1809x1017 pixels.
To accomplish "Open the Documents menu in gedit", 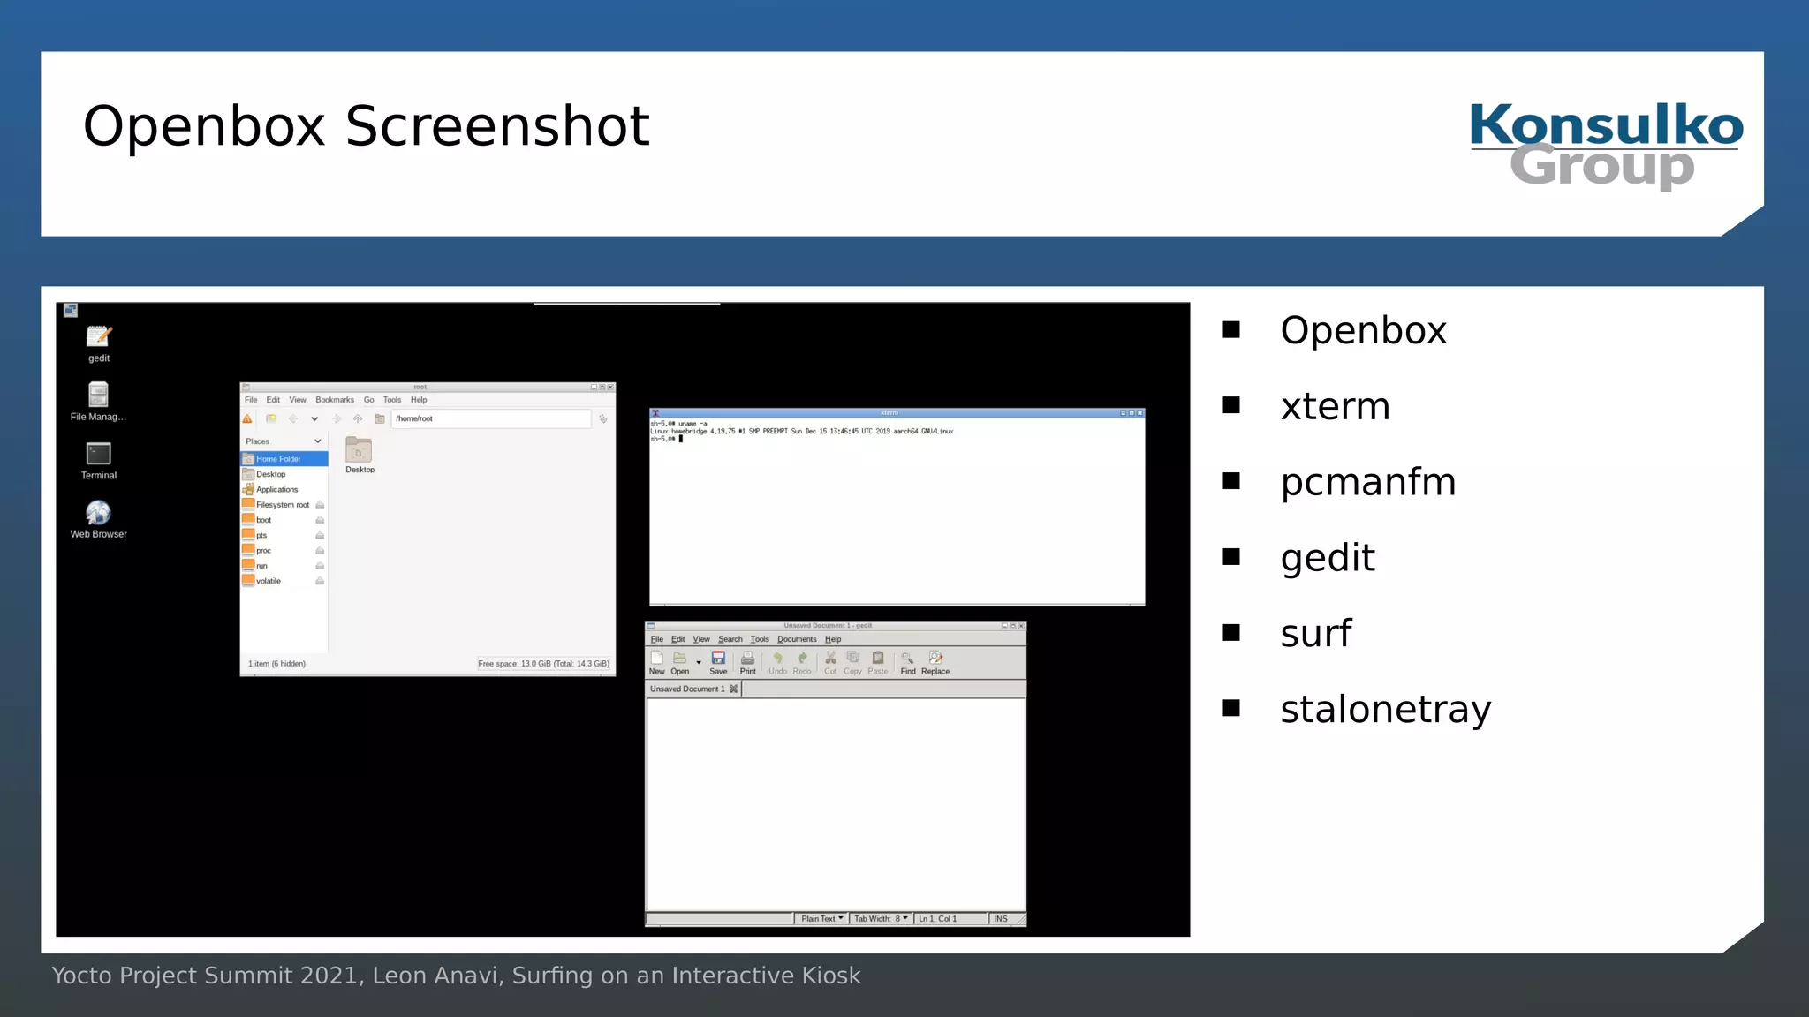I will click(x=796, y=639).
